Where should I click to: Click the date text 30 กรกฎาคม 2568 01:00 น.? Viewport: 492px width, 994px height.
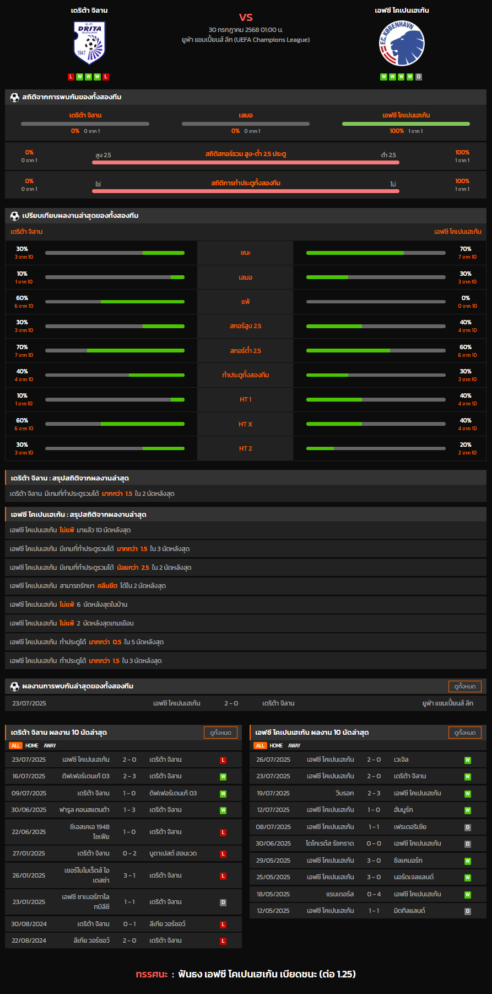tap(246, 30)
